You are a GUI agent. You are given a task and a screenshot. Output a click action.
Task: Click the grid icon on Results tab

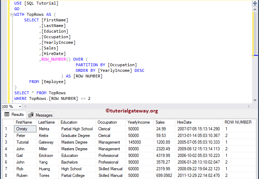[x=7, y=115]
